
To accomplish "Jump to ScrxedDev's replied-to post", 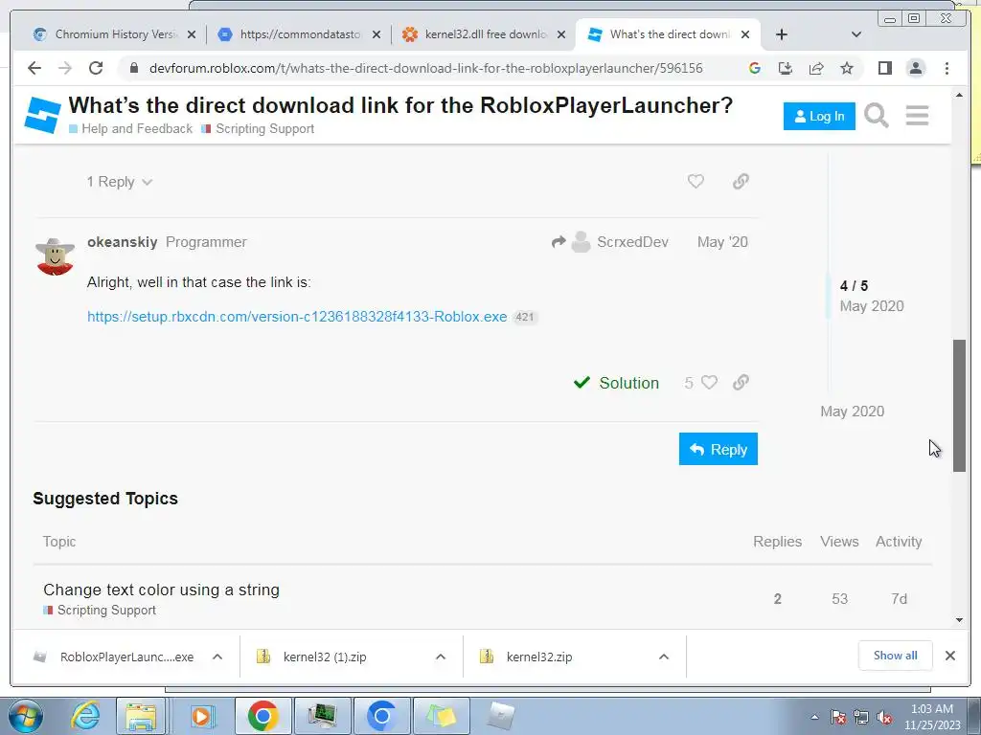I will (610, 242).
